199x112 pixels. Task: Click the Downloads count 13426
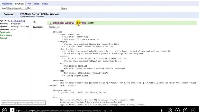click(x=13, y=29)
